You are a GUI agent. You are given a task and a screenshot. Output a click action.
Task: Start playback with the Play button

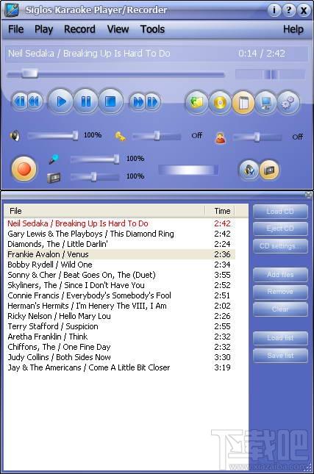61,101
